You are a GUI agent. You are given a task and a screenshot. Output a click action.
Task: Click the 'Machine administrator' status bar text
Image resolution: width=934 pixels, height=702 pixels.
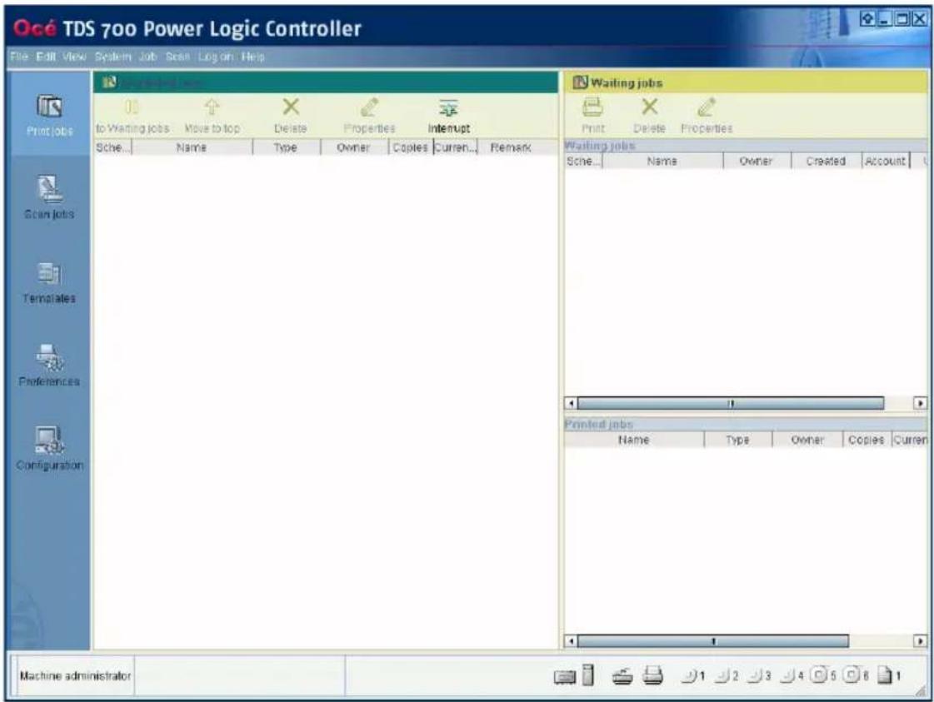75,676
